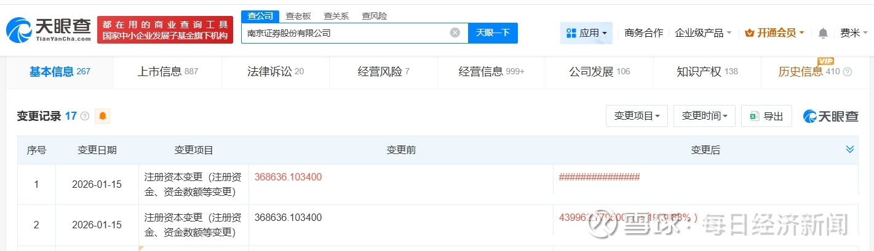Viewport: 874px width, 251px height.
Task: Switch to the 知识产权 tab
Action: (707, 72)
